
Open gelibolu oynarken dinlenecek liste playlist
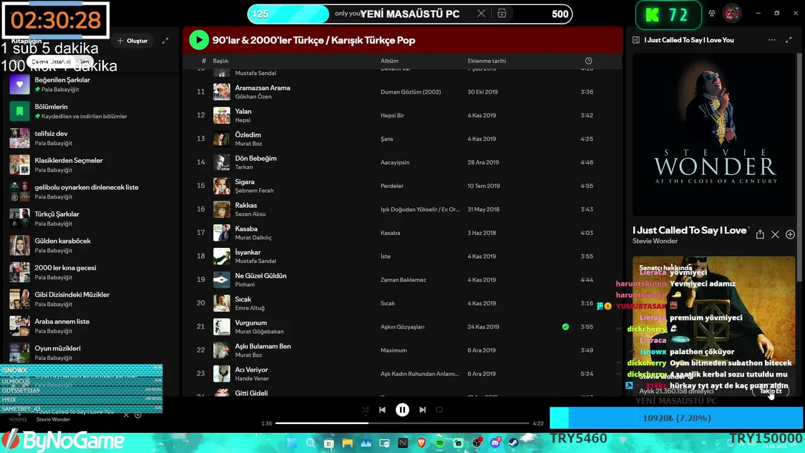pos(88,192)
